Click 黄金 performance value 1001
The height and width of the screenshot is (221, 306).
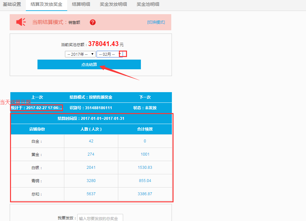coord(145,154)
